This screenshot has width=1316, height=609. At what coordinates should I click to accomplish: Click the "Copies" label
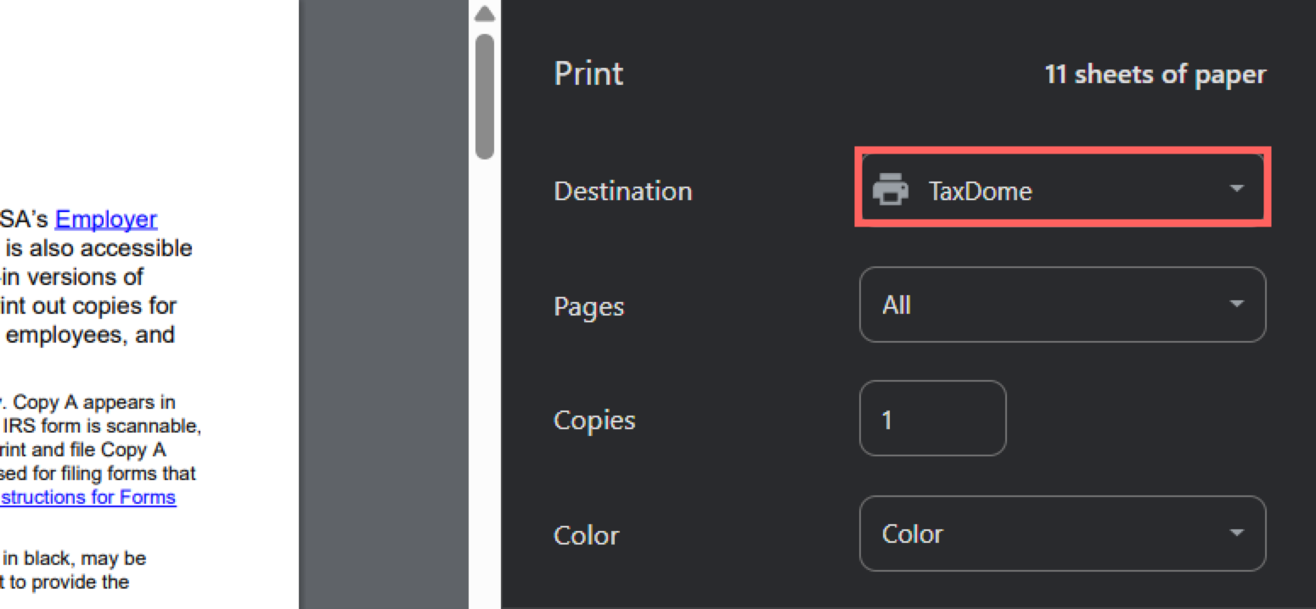594,420
